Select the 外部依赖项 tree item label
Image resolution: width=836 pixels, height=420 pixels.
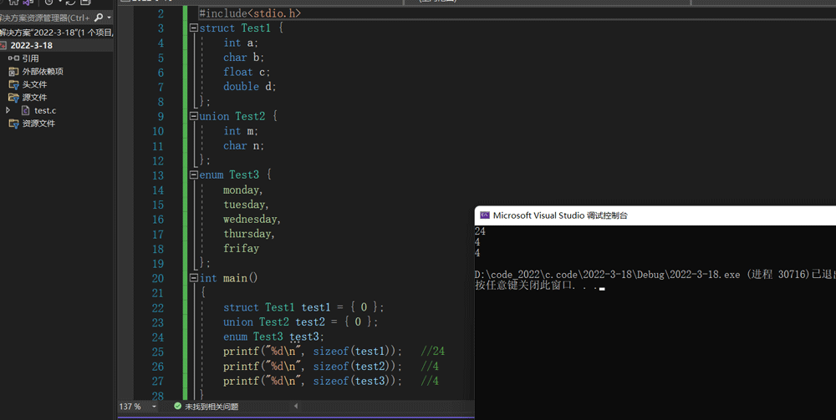pyautogui.click(x=43, y=71)
